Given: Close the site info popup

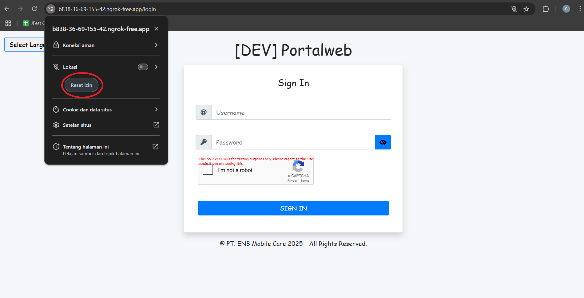Looking at the screenshot, I should (x=156, y=29).
